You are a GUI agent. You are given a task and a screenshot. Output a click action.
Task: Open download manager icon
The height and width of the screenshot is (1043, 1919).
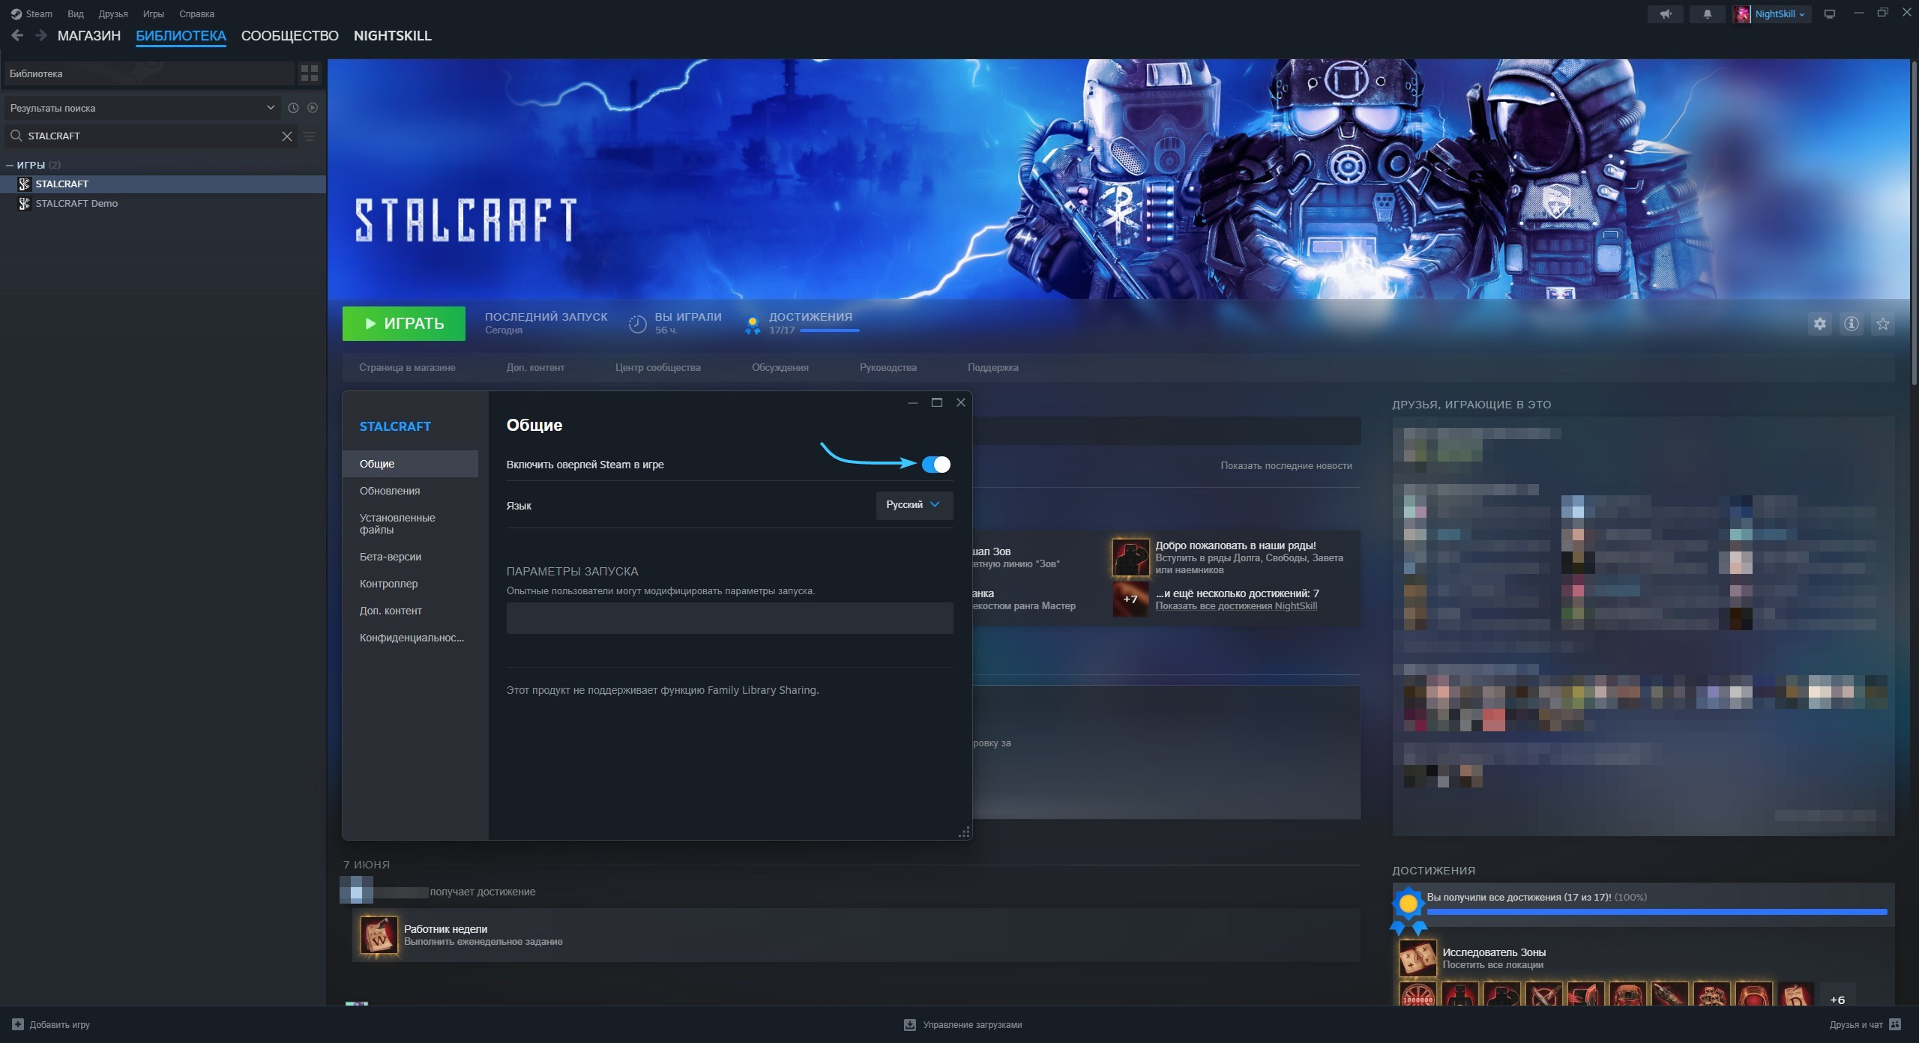click(x=909, y=1024)
